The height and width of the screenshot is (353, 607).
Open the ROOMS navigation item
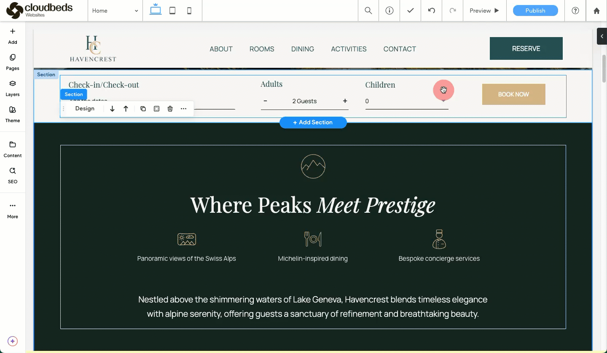coord(262,49)
